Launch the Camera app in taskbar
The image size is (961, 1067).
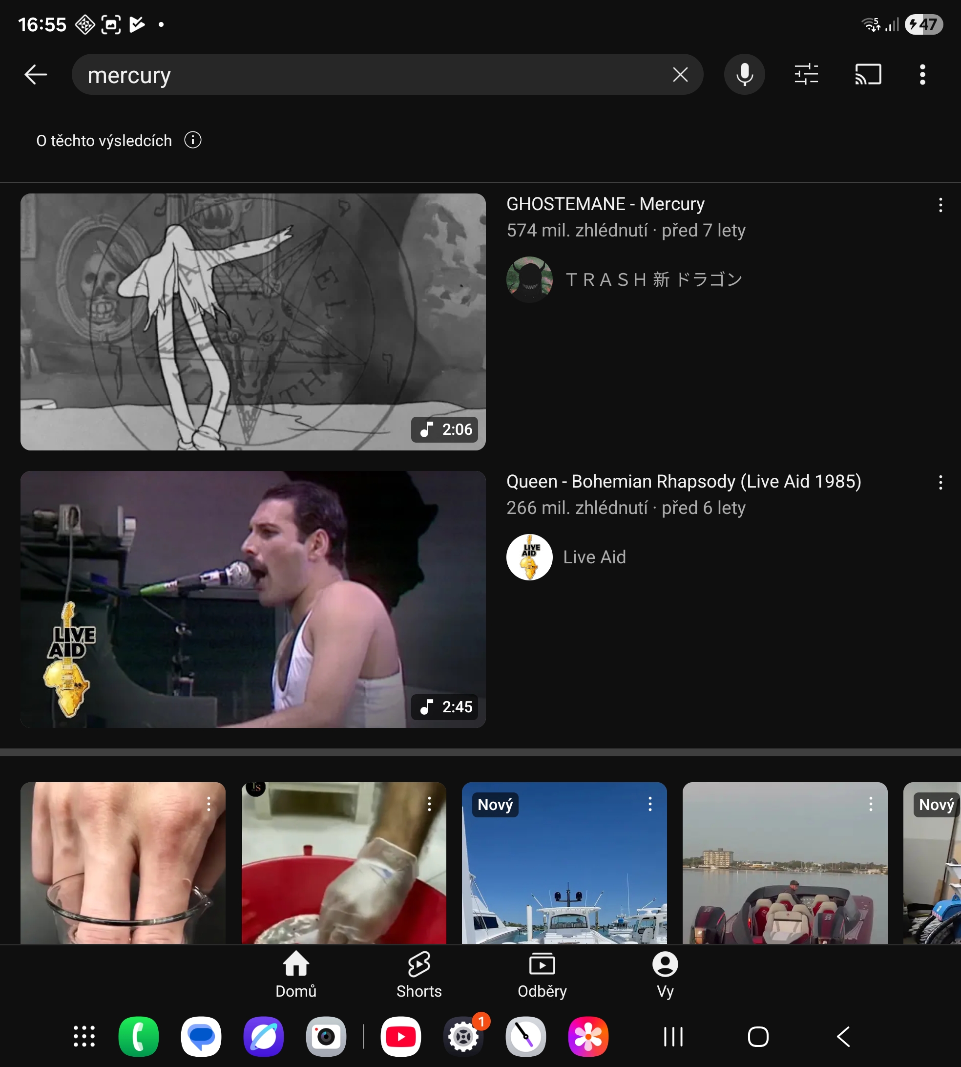tap(326, 1036)
